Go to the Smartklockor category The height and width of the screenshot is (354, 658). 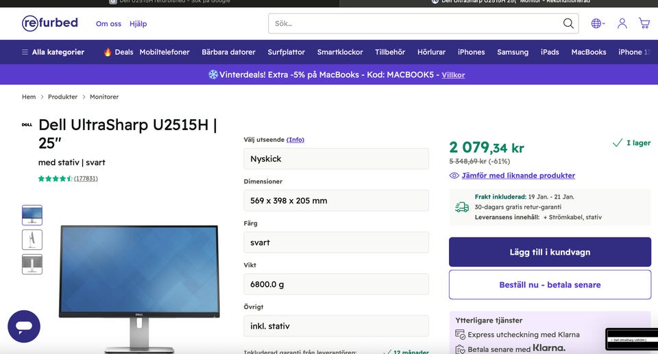pyautogui.click(x=340, y=52)
